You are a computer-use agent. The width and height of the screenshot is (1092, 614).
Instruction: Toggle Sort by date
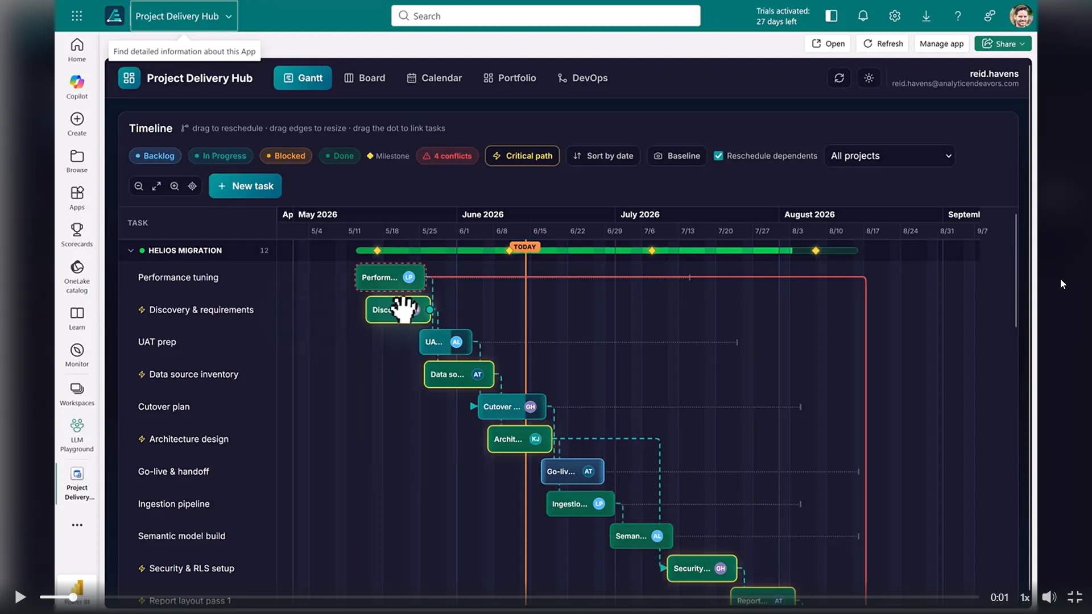(603, 156)
